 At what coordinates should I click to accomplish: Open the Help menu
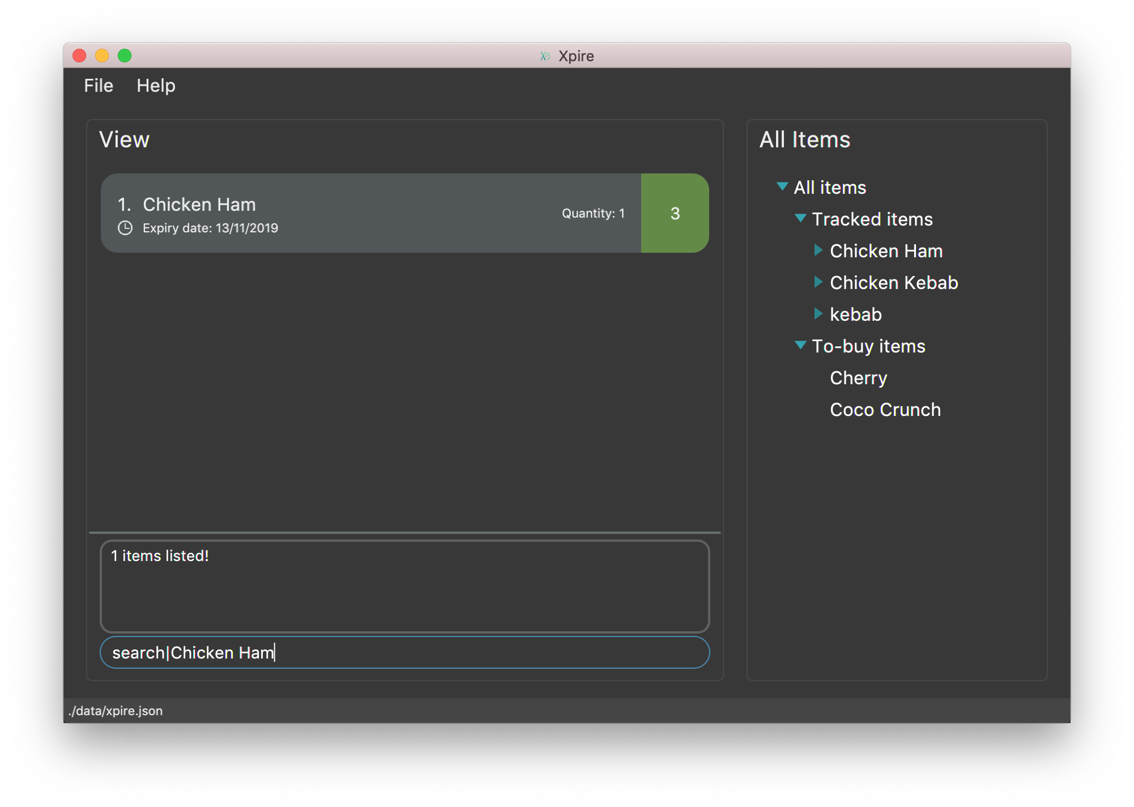pyautogui.click(x=155, y=84)
